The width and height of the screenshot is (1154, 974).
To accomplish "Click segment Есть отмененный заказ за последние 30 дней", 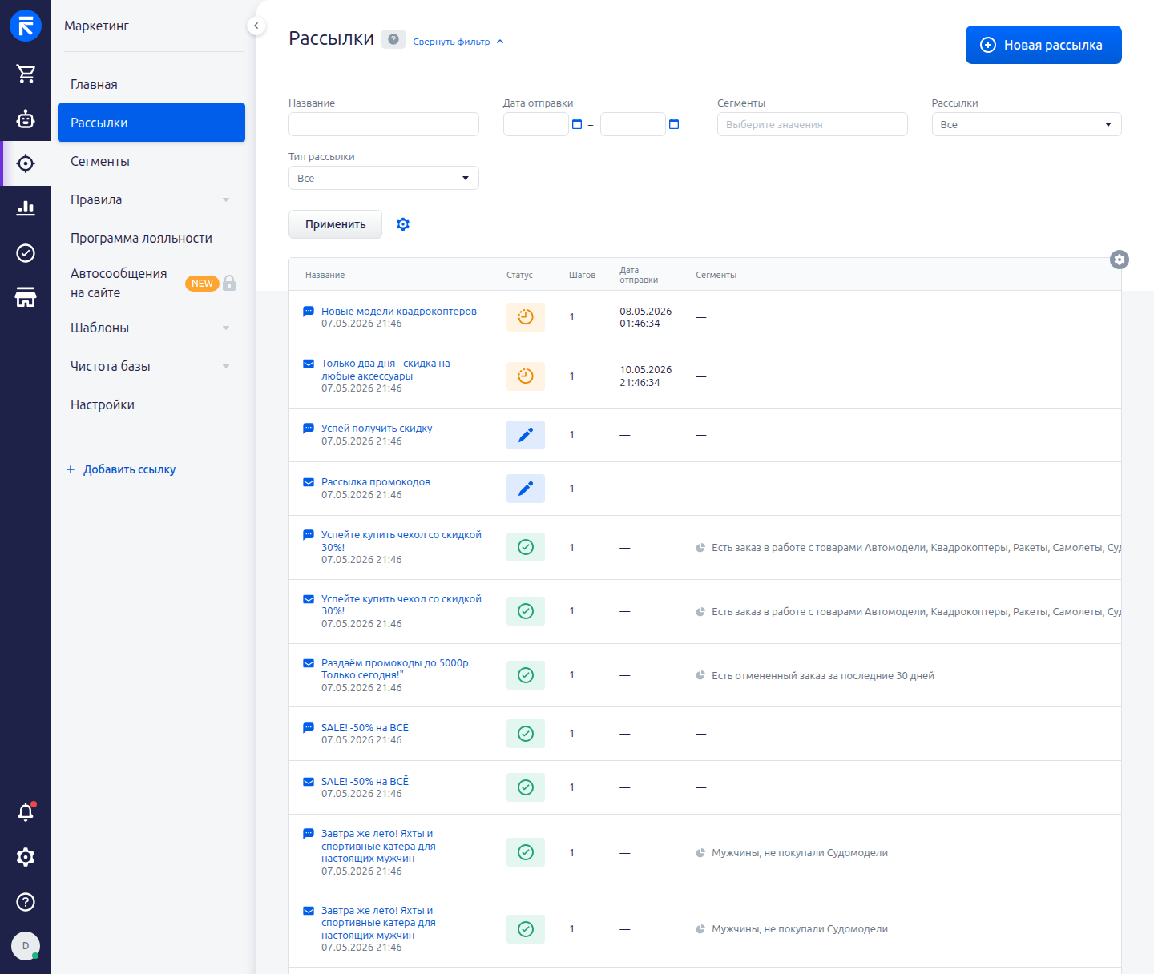I will 823,676.
